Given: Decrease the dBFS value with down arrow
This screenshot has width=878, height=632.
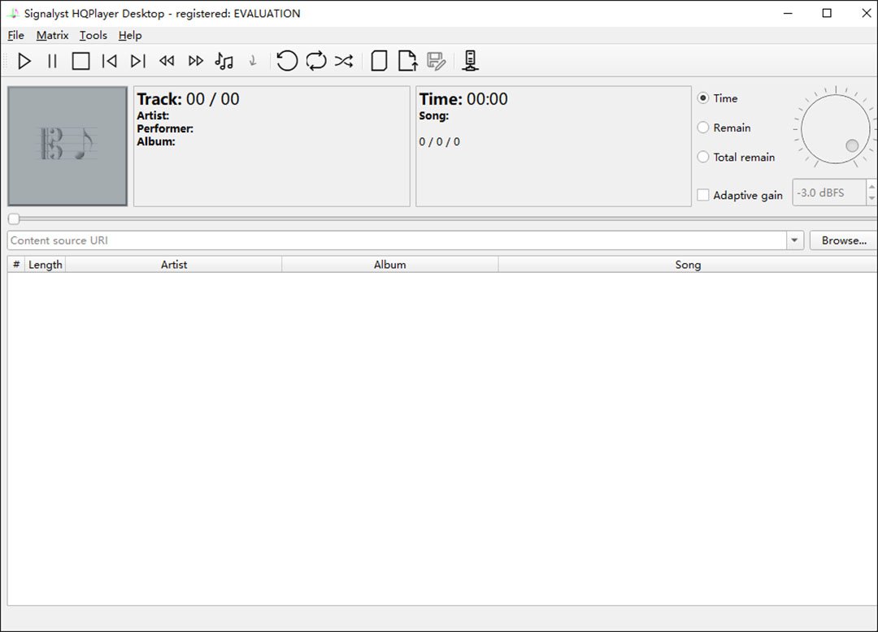Looking at the screenshot, I should point(871,198).
